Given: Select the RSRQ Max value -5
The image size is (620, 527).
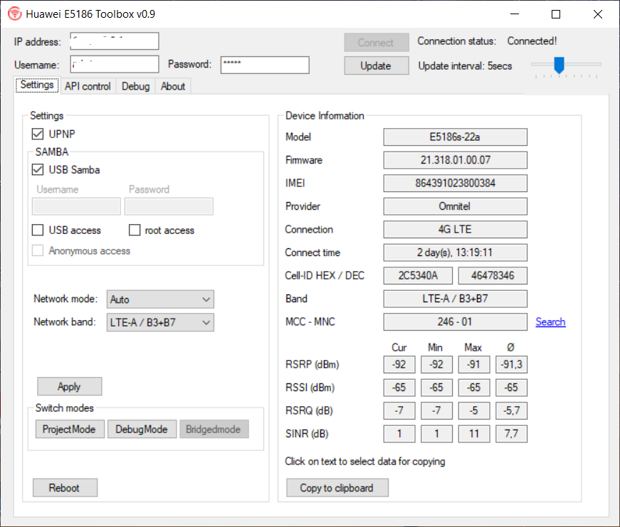Looking at the screenshot, I should point(474,411).
